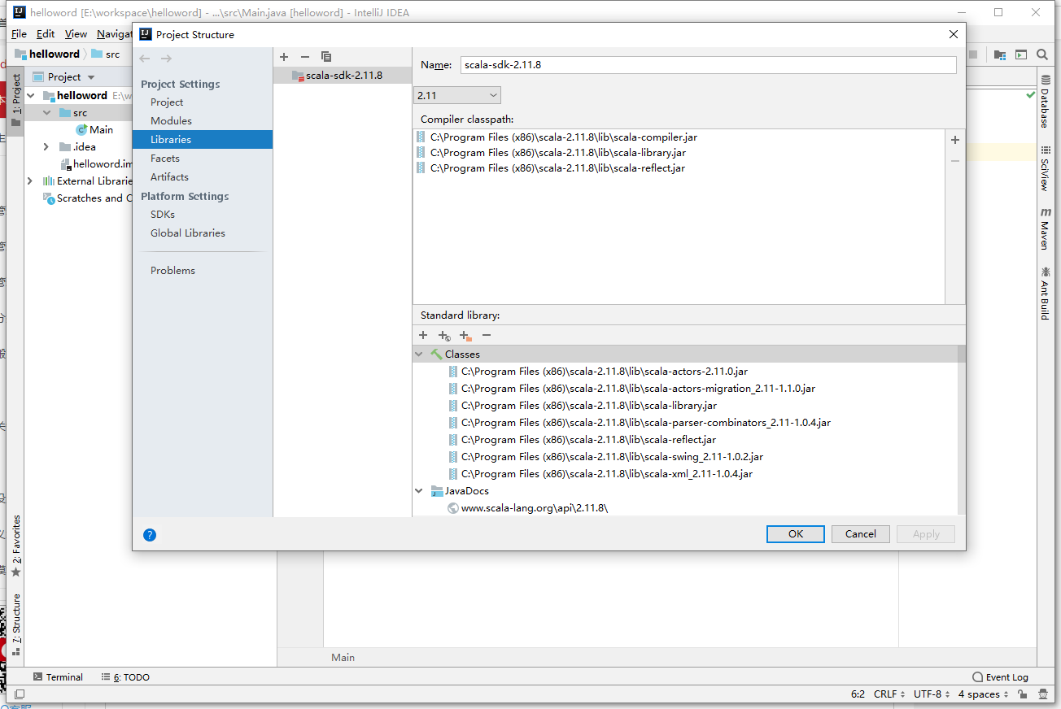The height and width of the screenshot is (709, 1061).
Task: Toggle read-only lock icon in status bar
Action: [x=1021, y=694]
